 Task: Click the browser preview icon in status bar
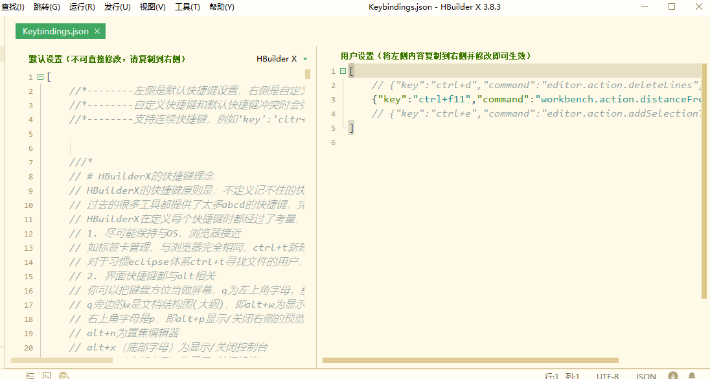click(x=63, y=375)
